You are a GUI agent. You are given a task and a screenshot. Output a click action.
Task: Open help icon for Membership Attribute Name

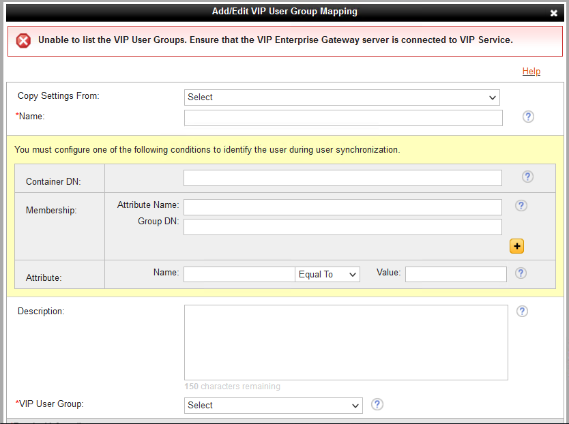521,205
